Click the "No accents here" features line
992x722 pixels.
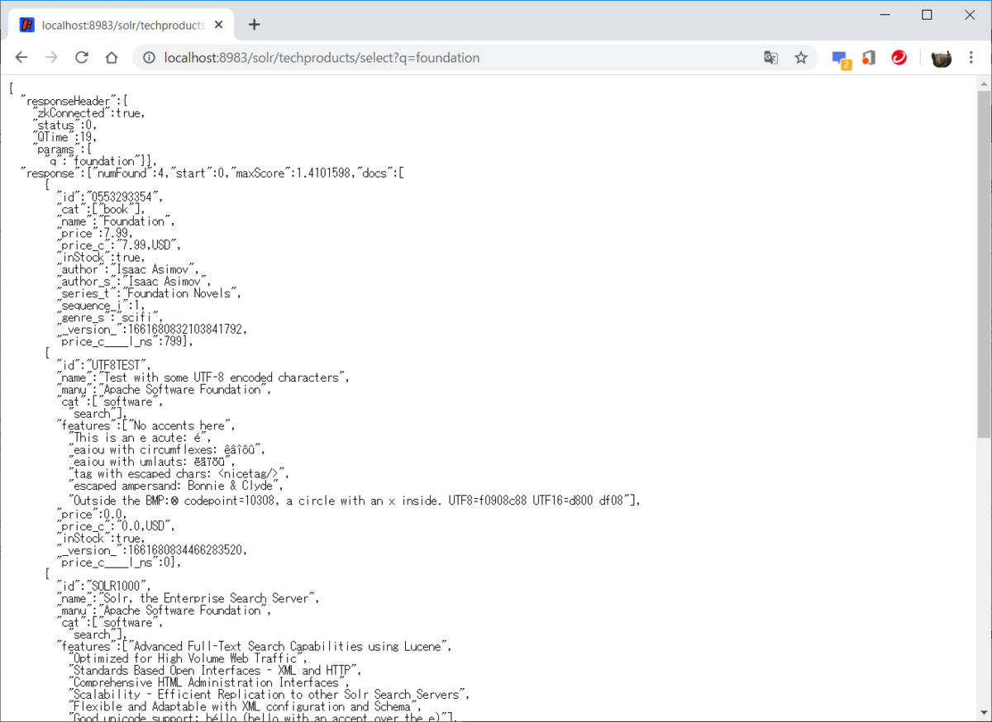(x=146, y=425)
